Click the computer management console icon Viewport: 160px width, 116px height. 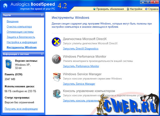[x=57, y=94]
